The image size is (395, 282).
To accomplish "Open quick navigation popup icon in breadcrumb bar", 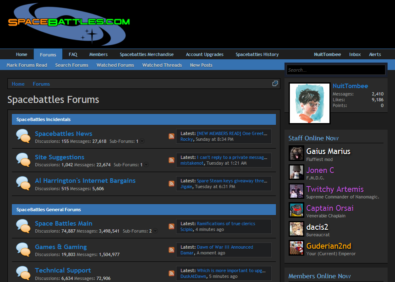I will tap(275, 84).
